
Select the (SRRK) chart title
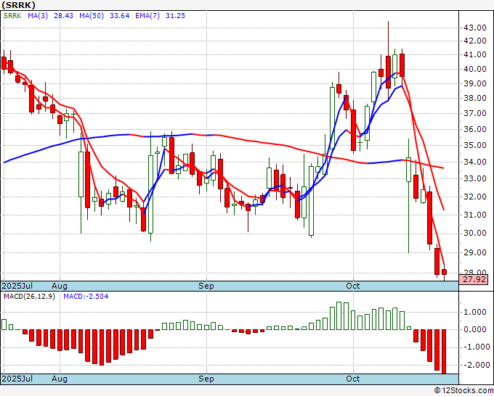pos(19,5)
